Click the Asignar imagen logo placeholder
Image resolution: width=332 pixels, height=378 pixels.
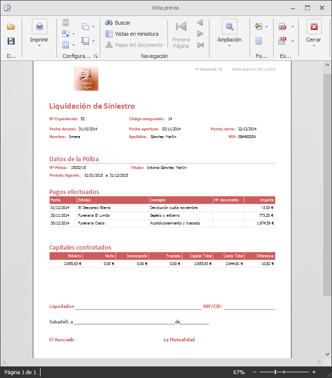86,79
